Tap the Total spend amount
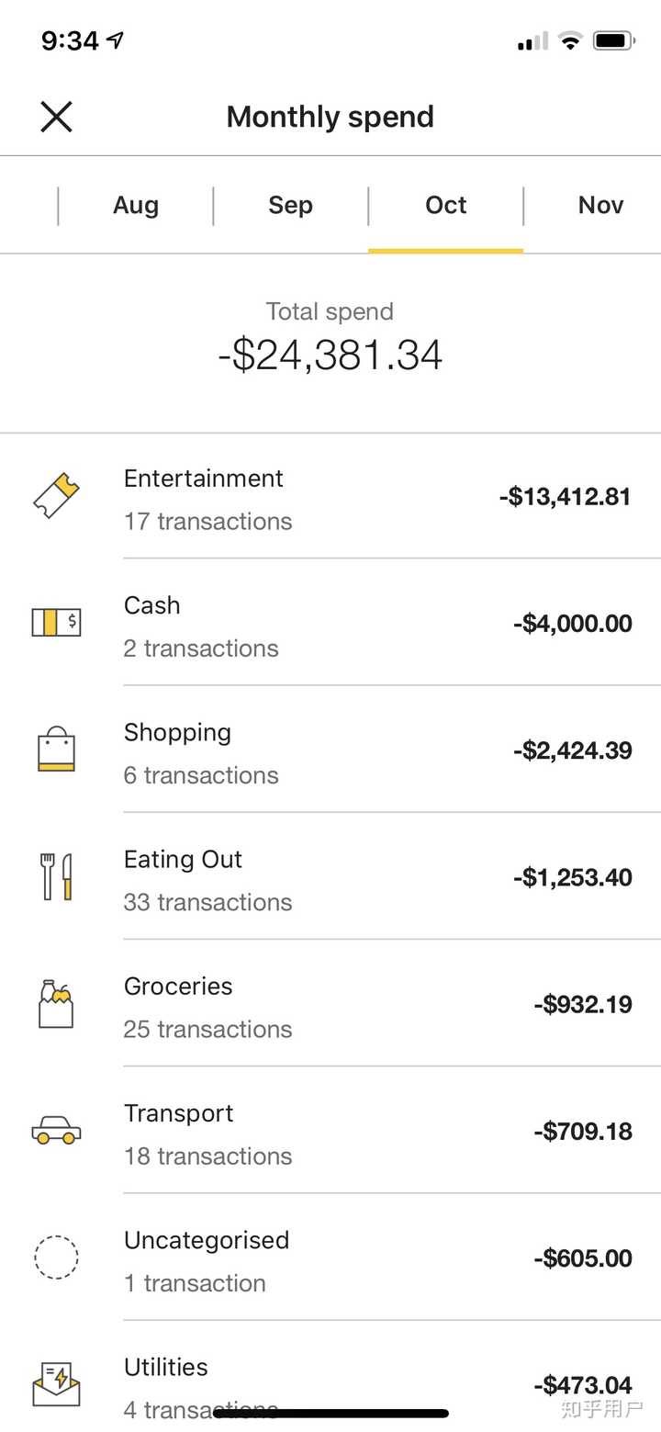Viewport: 661px width, 1432px height. pos(330,355)
